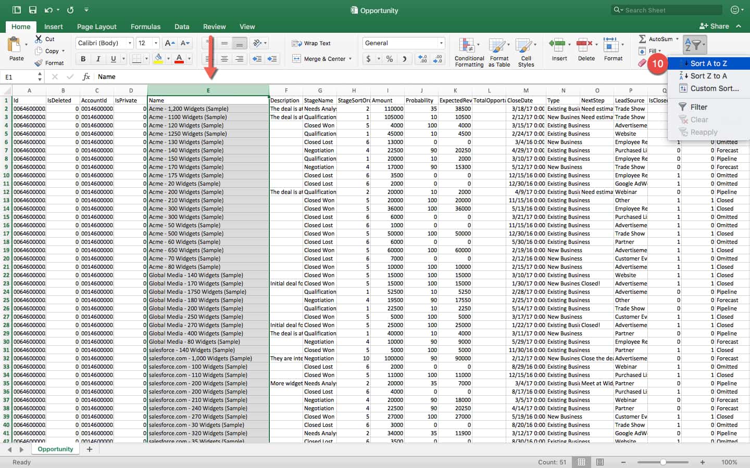This screenshot has height=468, width=750.
Task: Adjust the zoom slider in status bar
Action: (663, 462)
